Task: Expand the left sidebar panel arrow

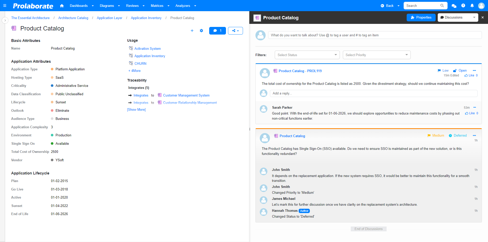Action: click(x=5, y=20)
